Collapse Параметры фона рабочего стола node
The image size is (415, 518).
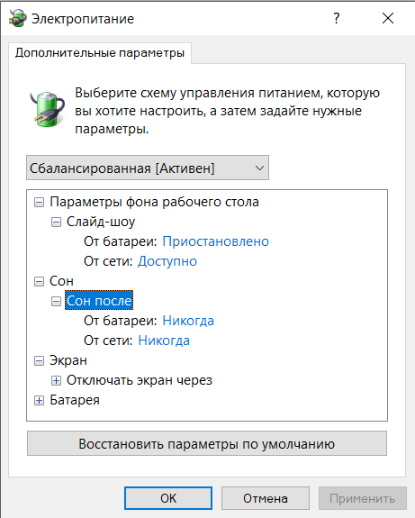39,202
